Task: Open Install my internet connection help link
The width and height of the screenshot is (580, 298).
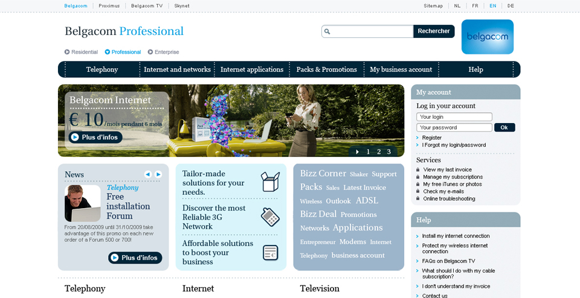Action: 456,236
